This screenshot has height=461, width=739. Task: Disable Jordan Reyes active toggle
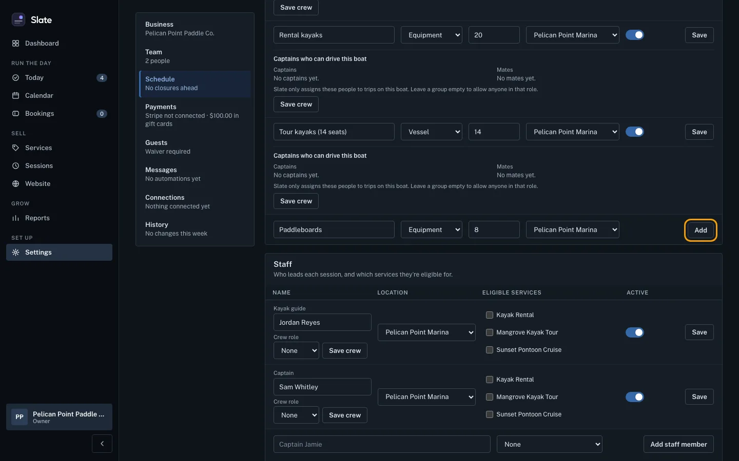pyautogui.click(x=635, y=332)
